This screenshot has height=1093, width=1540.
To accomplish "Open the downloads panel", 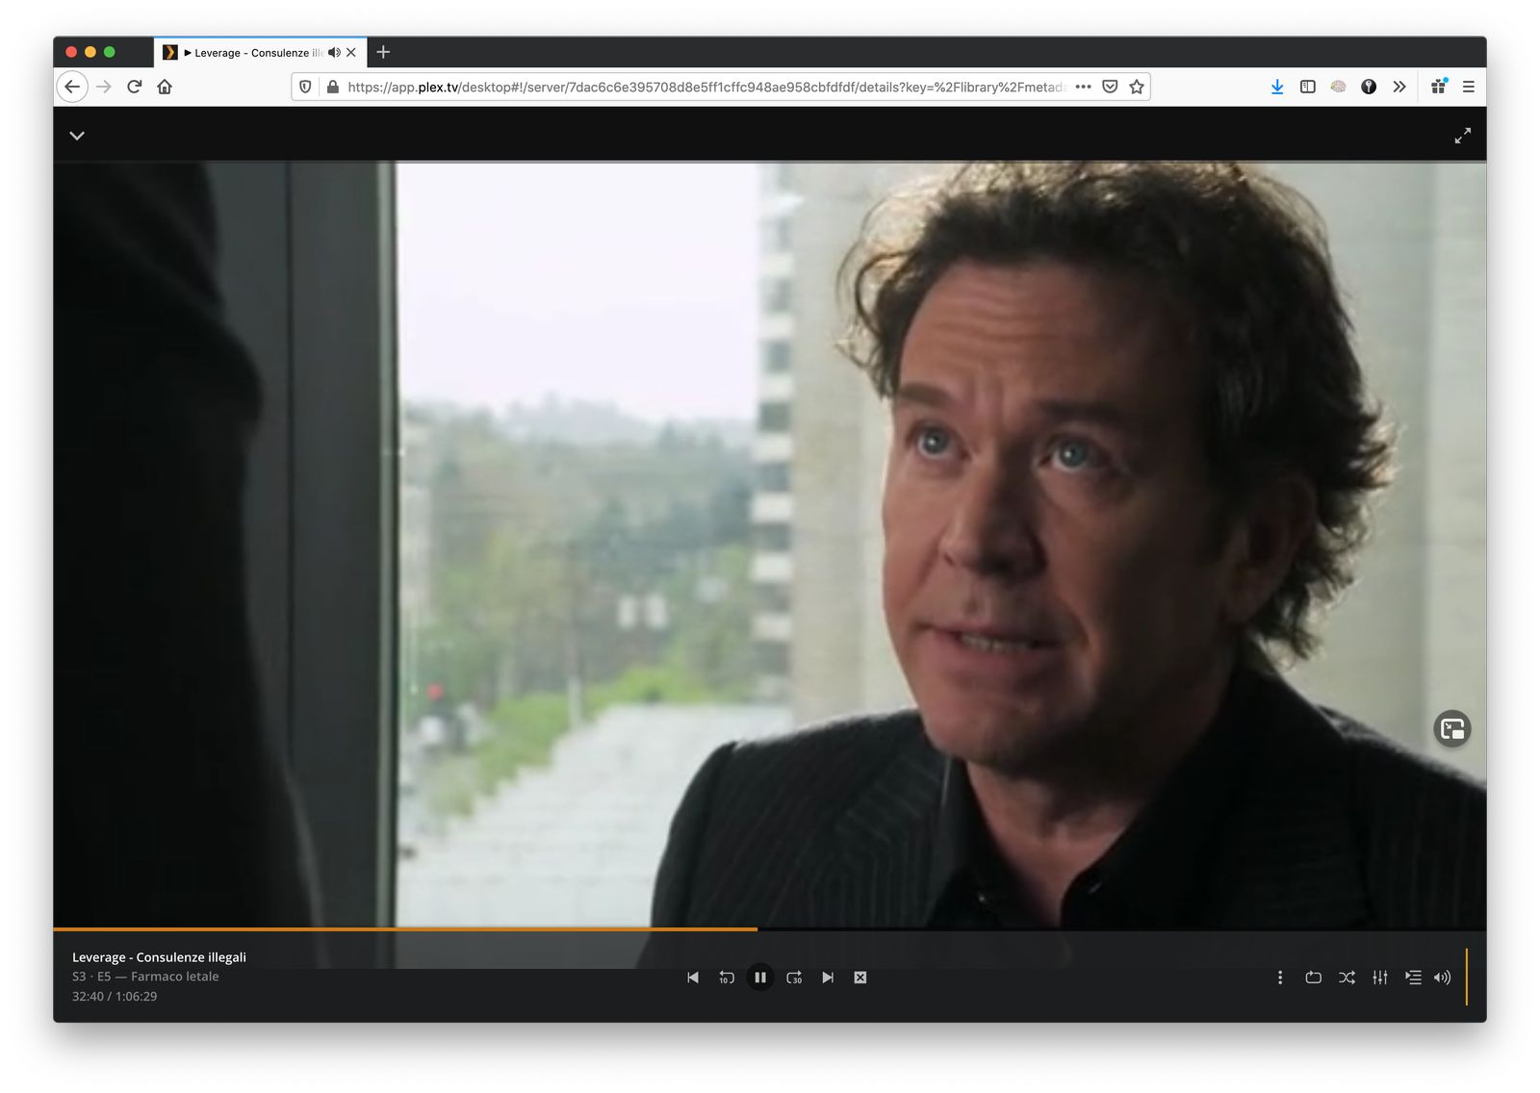I will tap(1277, 87).
